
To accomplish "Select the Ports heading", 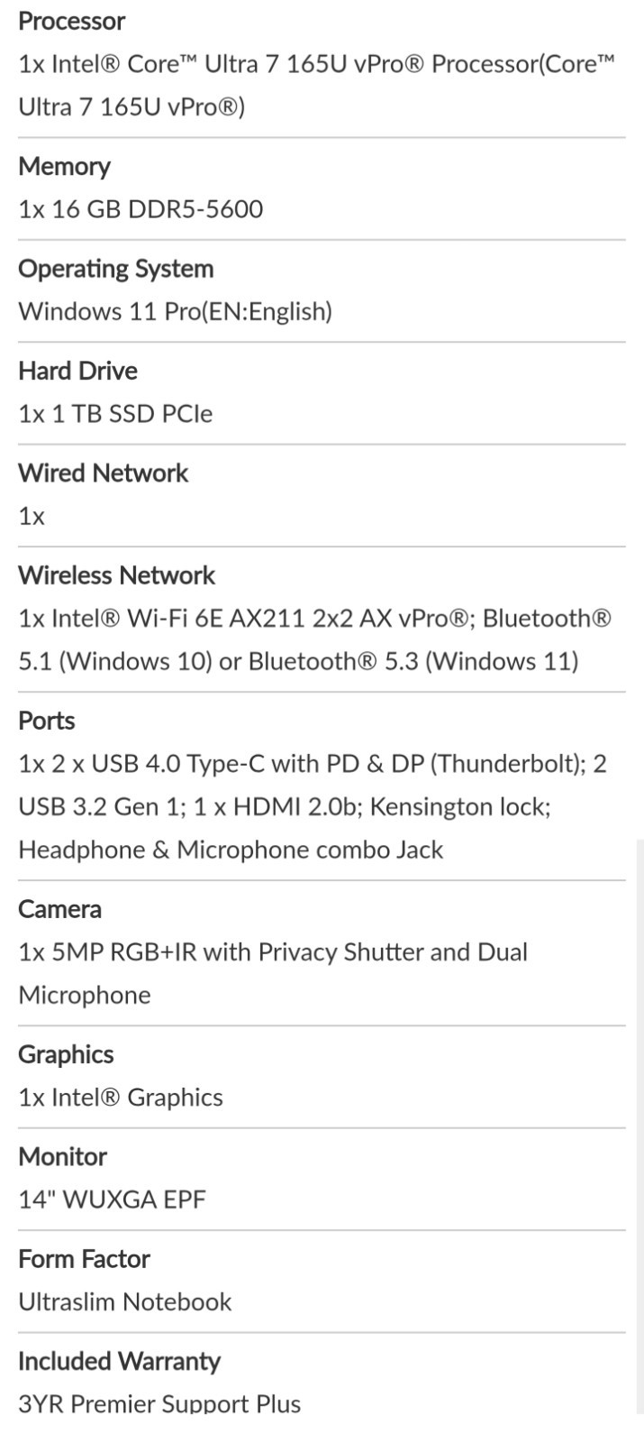I will click(x=47, y=721).
